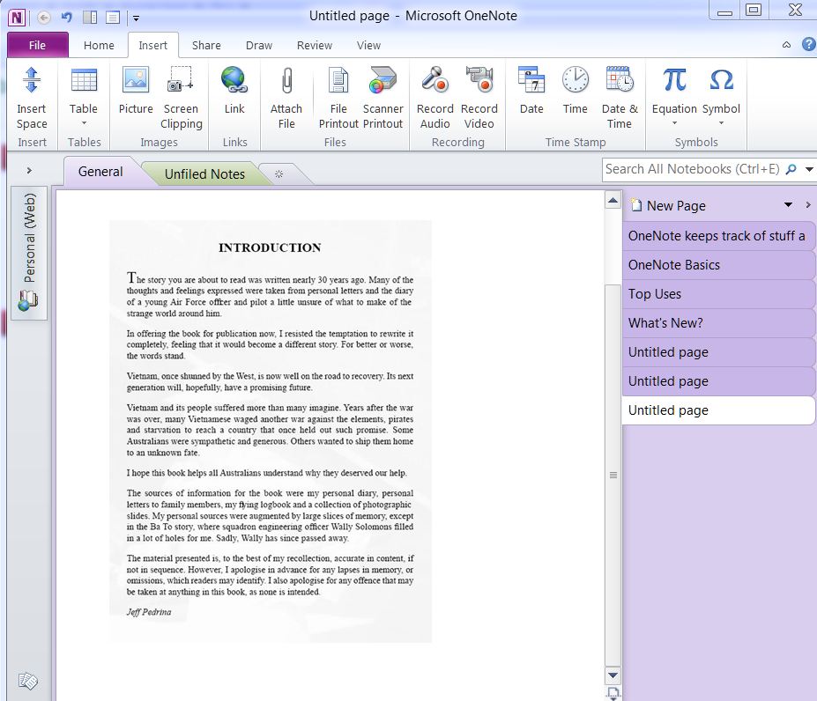This screenshot has width=817, height=701.
Task: Click the vertical scrollbar thumb
Action: click(x=613, y=474)
